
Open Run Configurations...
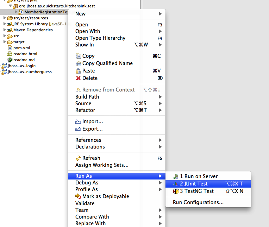pyautogui.click(x=208, y=202)
